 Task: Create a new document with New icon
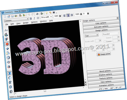coord(5,17)
